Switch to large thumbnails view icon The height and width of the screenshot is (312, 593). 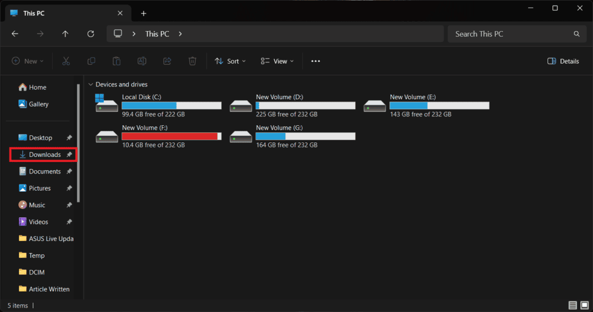coord(585,305)
